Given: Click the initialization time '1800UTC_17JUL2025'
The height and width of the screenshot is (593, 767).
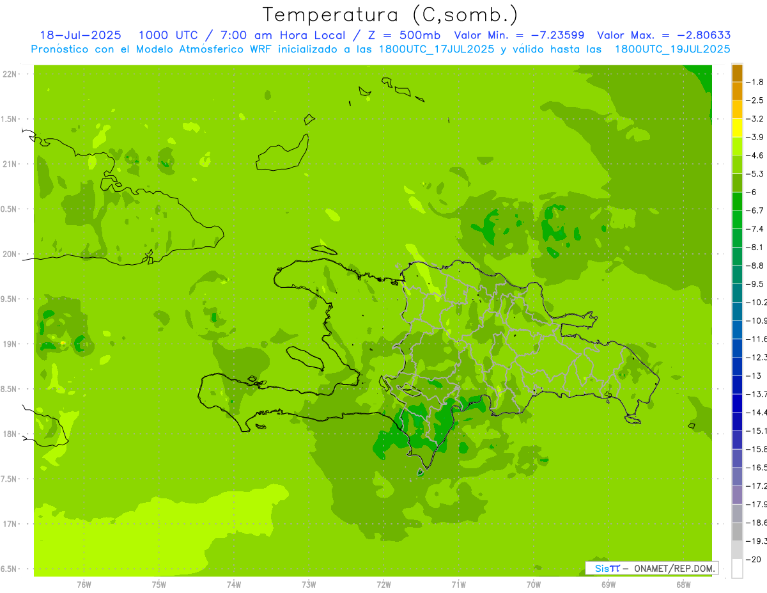Looking at the screenshot, I should [x=436, y=49].
